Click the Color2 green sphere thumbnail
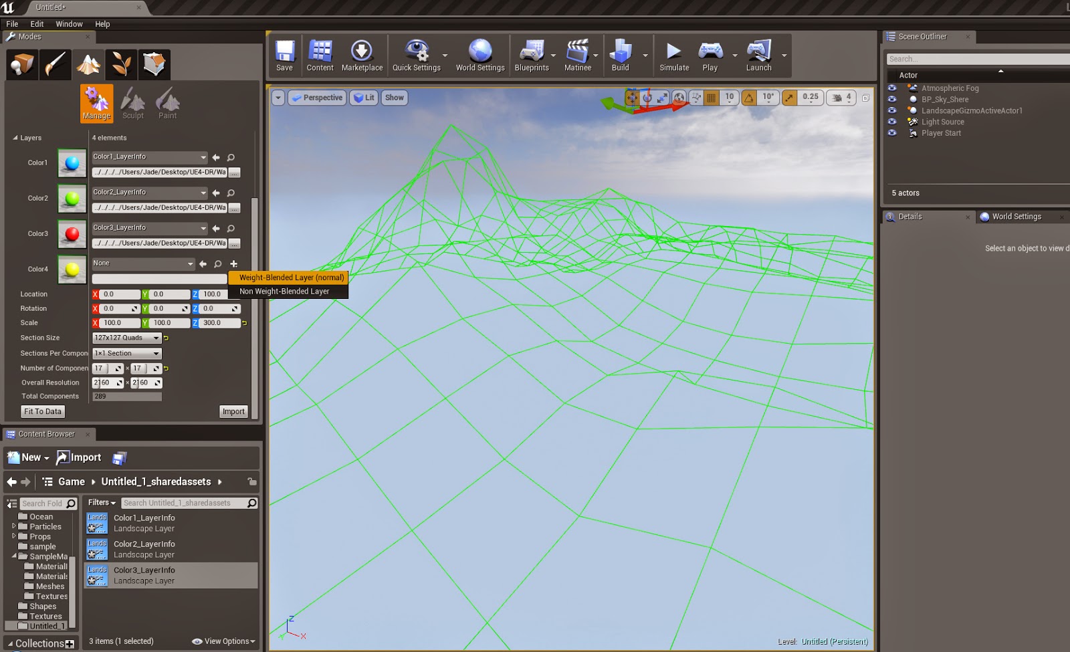1070x652 pixels. pyautogui.click(x=72, y=199)
